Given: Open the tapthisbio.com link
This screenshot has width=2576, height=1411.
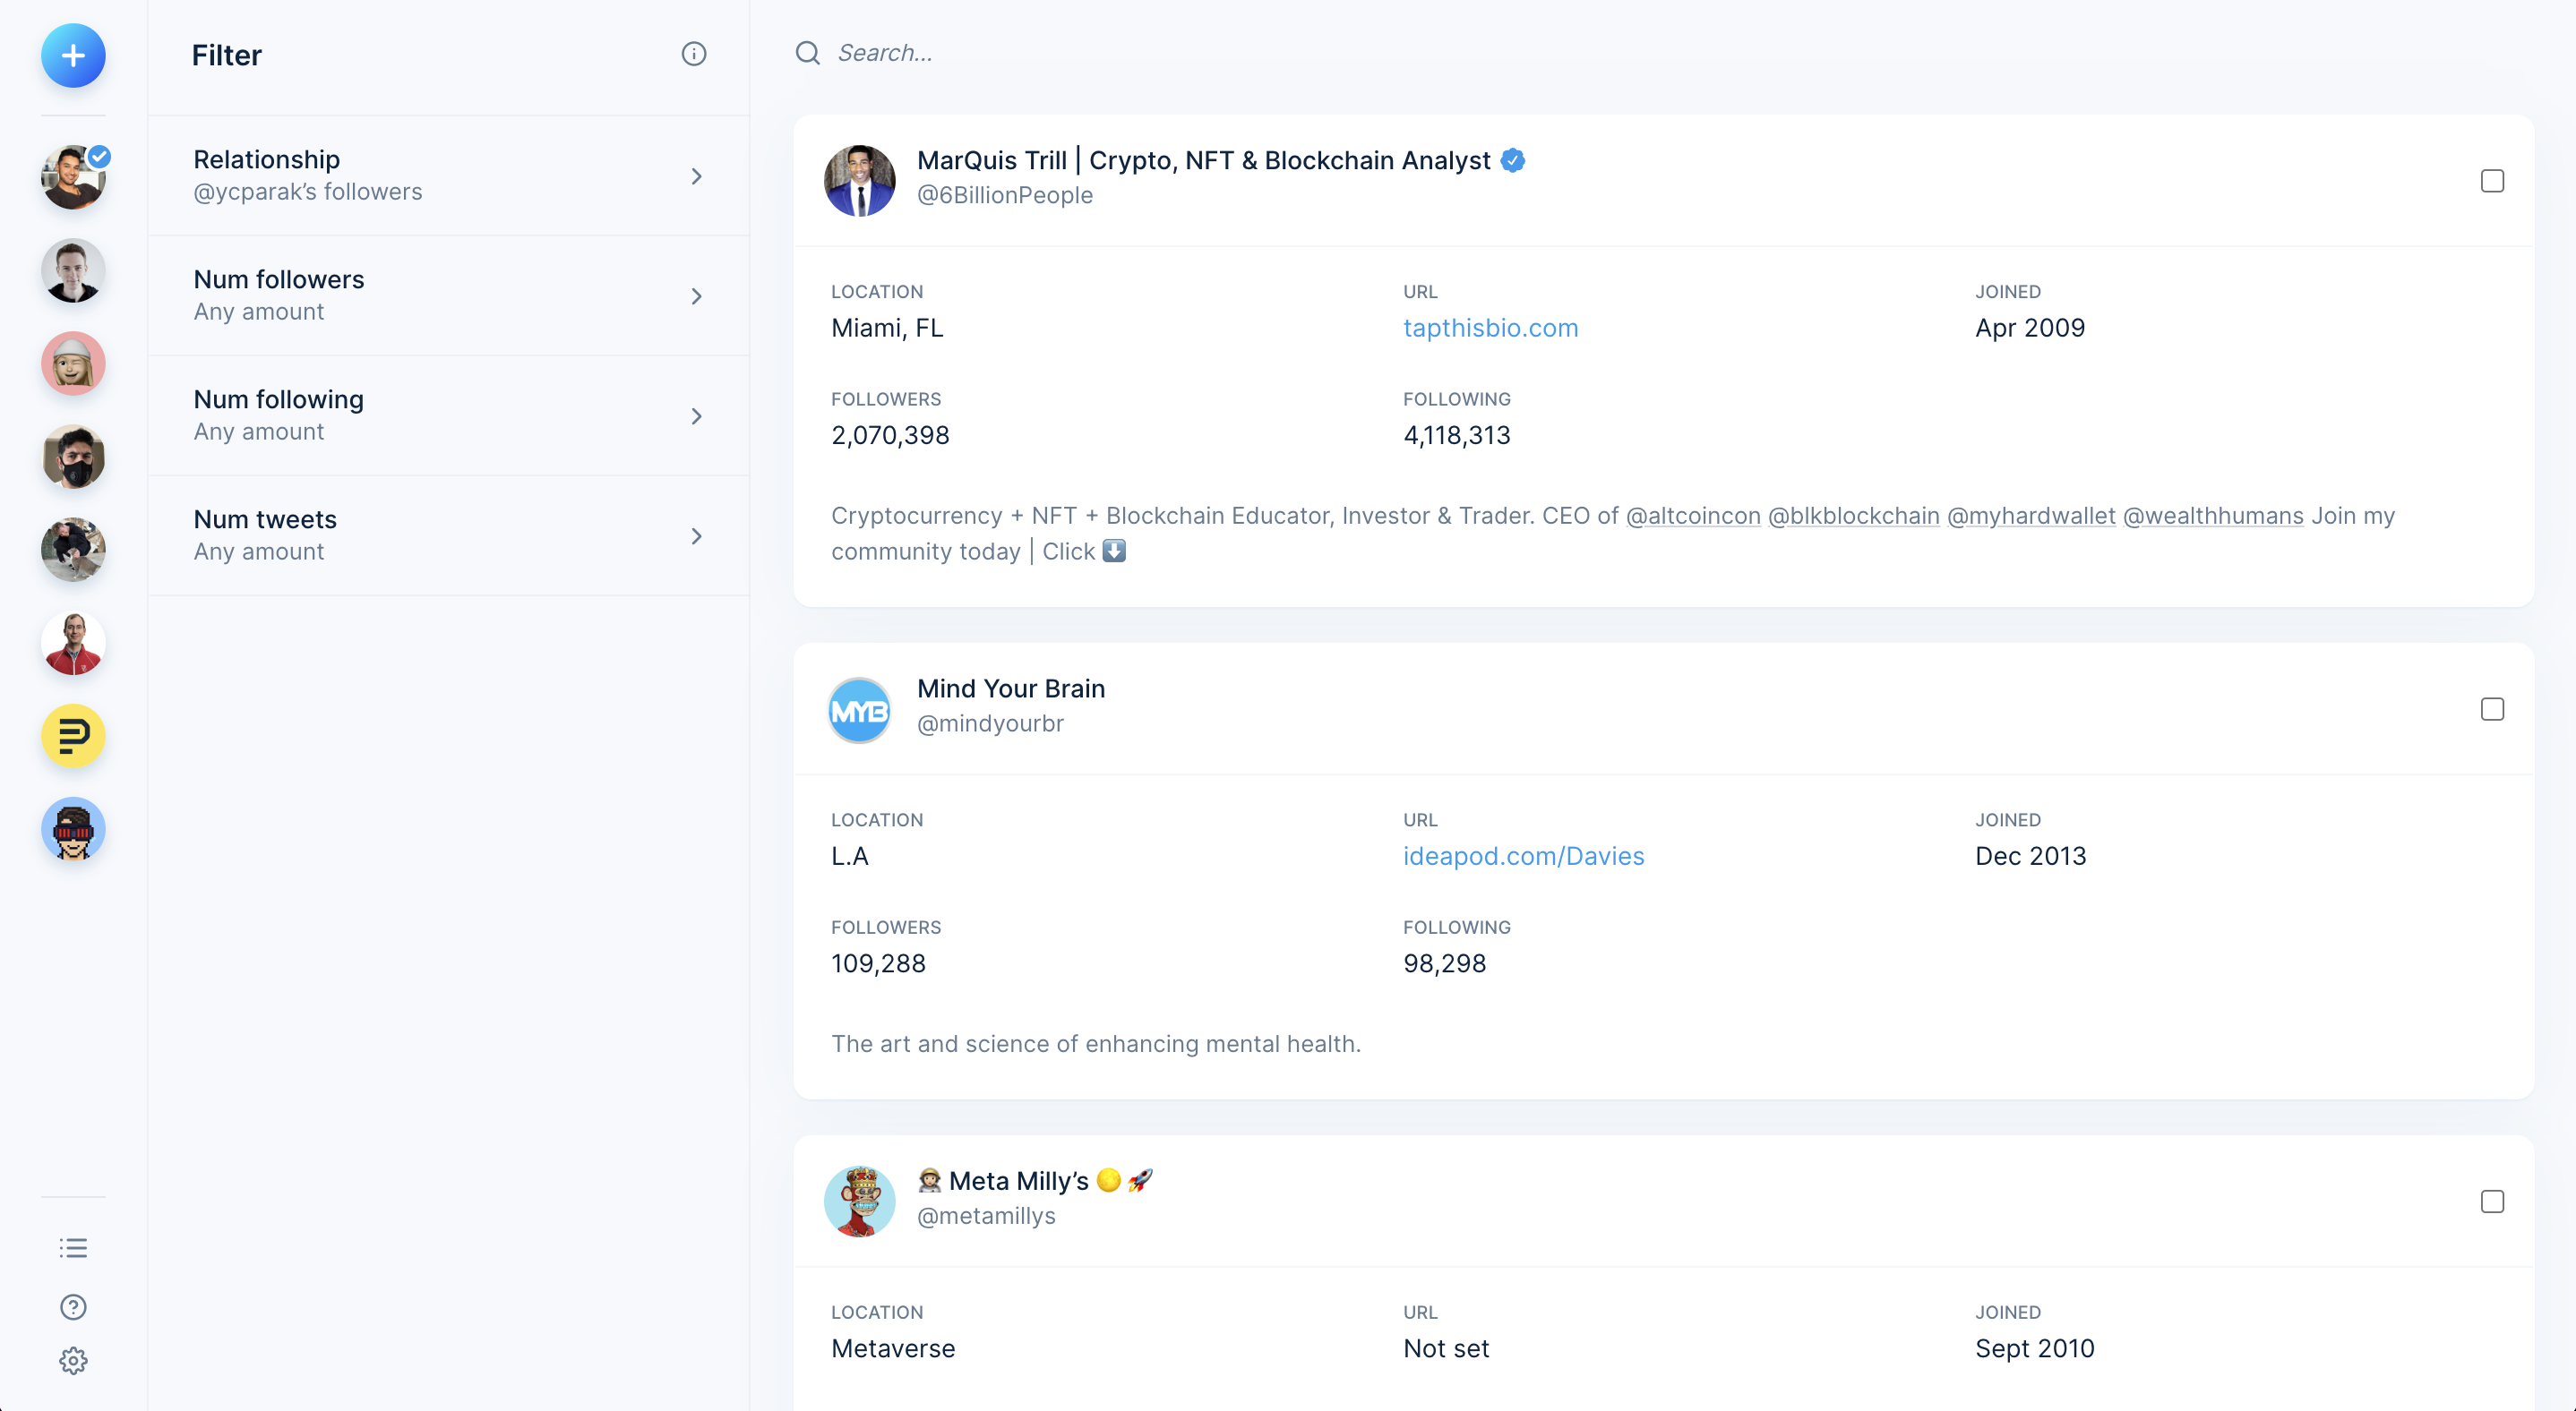Looking at the screenshot, I should 1490,328.
